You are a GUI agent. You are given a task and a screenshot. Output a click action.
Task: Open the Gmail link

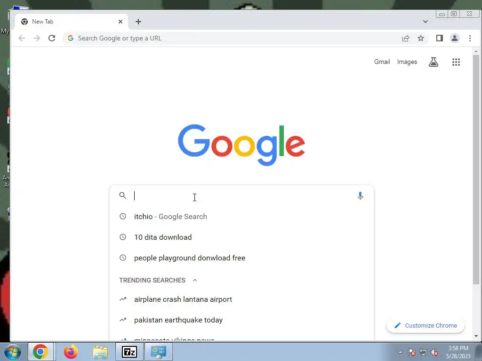(x=382, y=62)
